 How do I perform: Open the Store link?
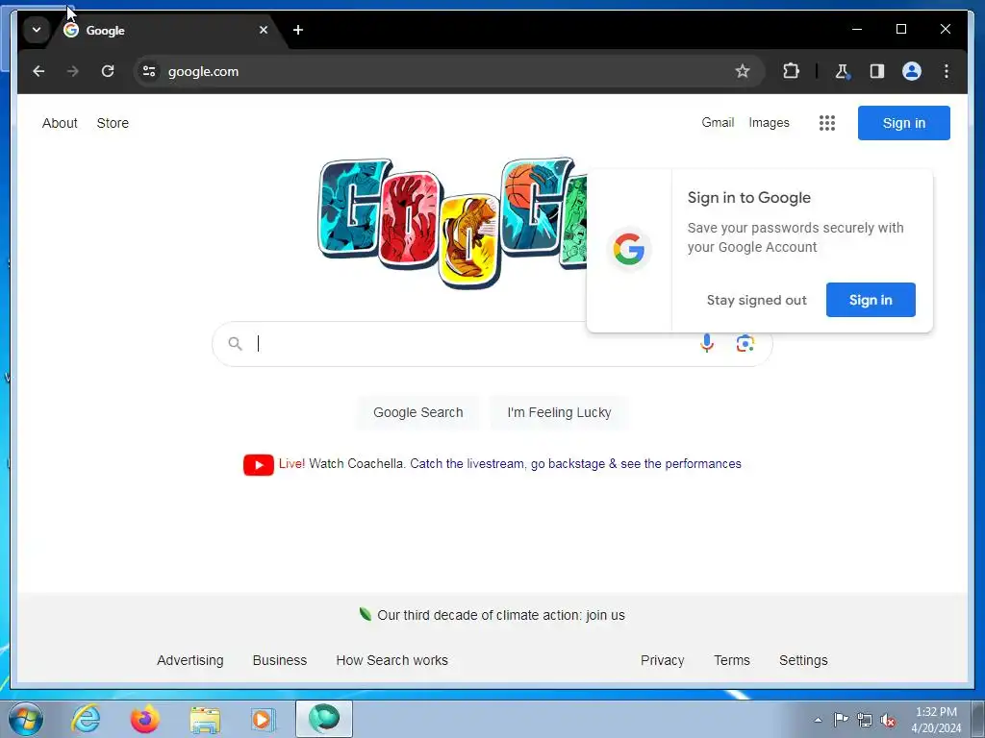(113, 123)
